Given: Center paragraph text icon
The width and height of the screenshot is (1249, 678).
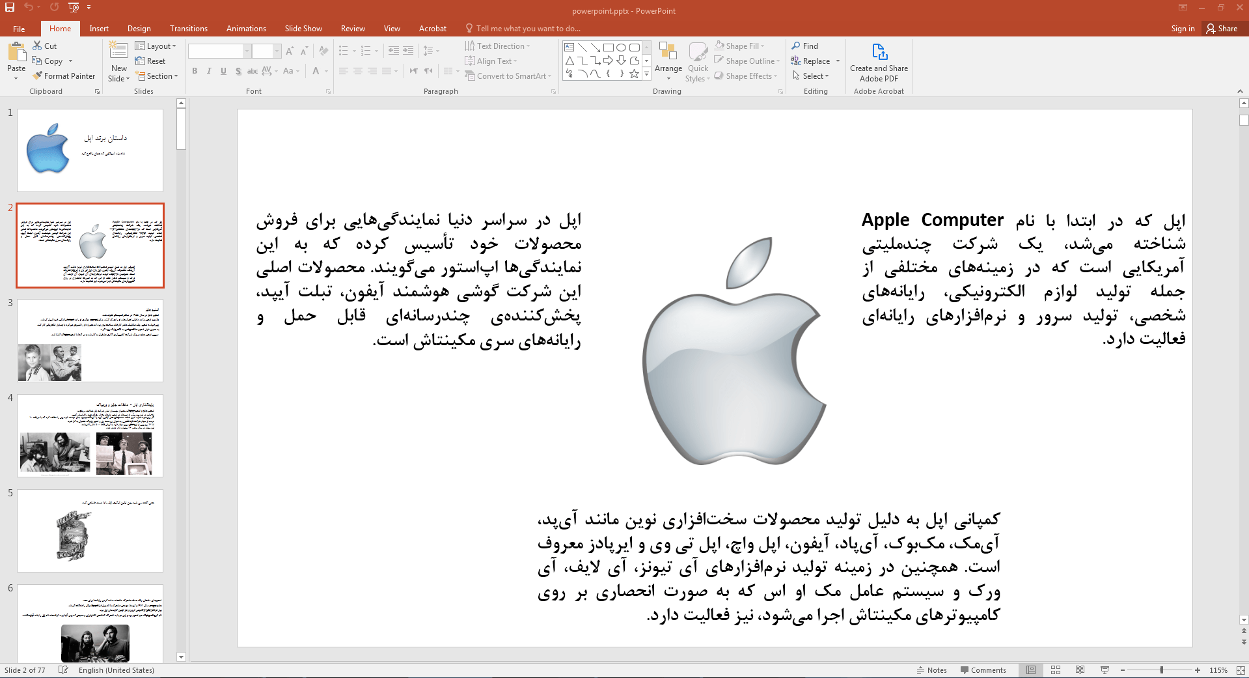Looking at the screenshot, I should point(358,71).
